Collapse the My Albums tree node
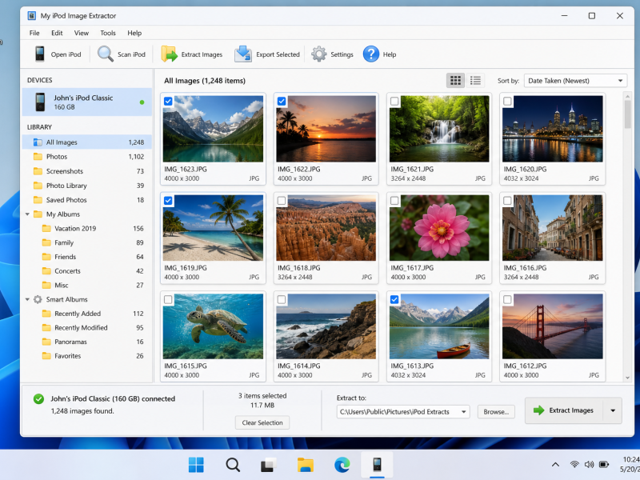The image size is (640, 480). coord(27,214)
